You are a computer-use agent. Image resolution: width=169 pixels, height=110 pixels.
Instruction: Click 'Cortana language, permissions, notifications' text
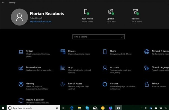tap(123, 87)
